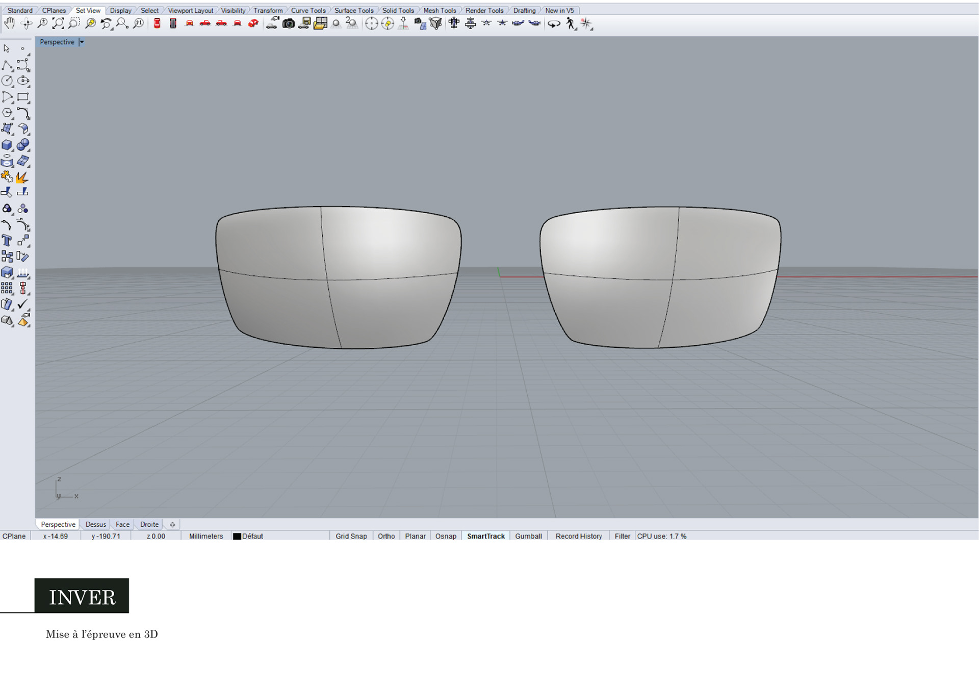979x692 pixels.
Task: Click the Zoom Extents icon
Action: coord(58,23)
